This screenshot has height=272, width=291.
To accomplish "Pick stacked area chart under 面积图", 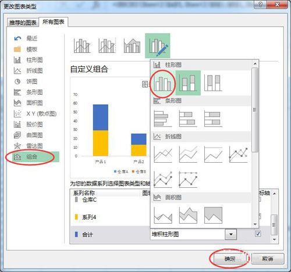I will 188,215.
